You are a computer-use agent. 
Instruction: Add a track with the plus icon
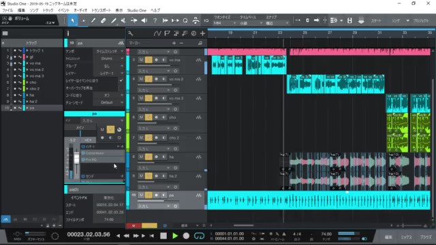click(203, 33)
